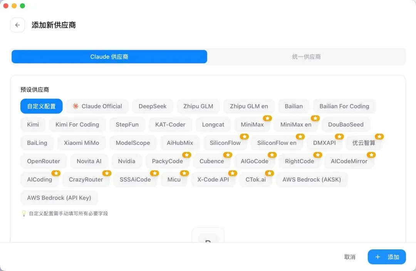This screenshot has height=271, width=416.
Task: Click the 自定义配置需手动填写所有必要字段 hint text
Action: pyautogui.click(x=69, y=214)
